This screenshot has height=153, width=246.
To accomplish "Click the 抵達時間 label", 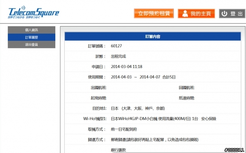I will (186, 98).
